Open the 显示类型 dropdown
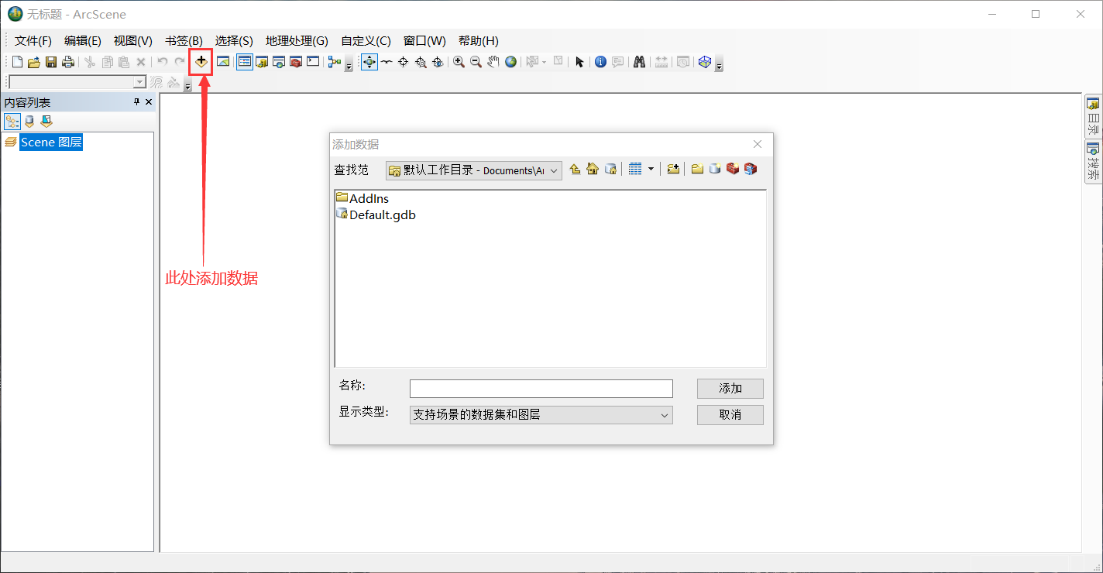 541,415
